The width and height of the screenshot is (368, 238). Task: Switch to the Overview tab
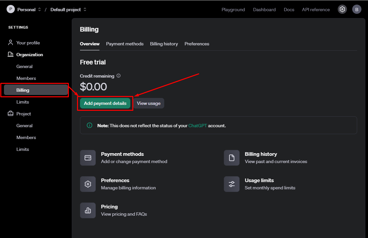(x=90, y=44)
